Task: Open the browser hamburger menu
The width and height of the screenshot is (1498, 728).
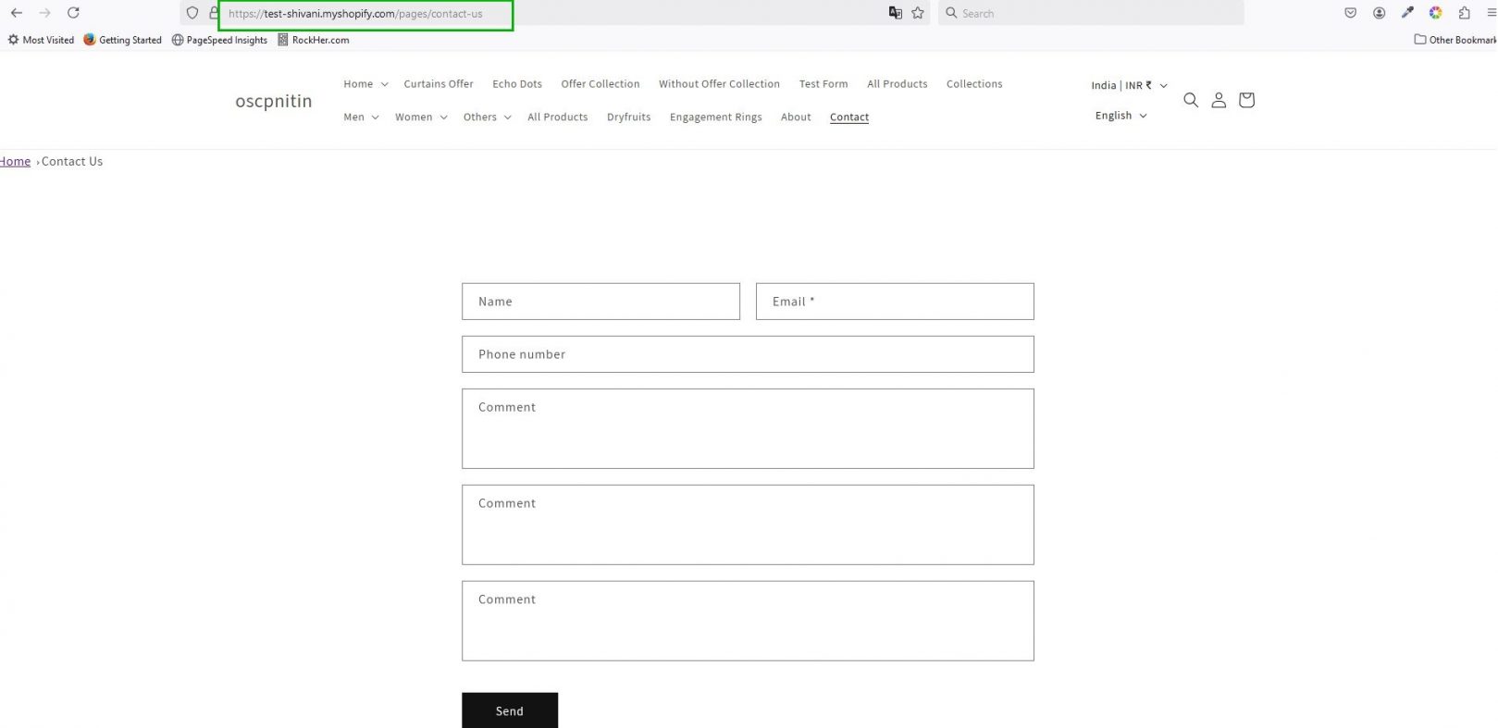Action: point(1491,13)
